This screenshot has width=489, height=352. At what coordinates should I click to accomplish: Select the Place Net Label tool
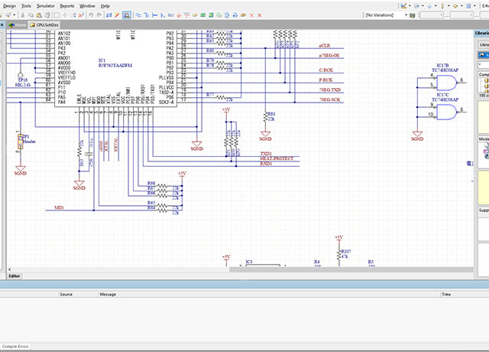coord(170,15)
